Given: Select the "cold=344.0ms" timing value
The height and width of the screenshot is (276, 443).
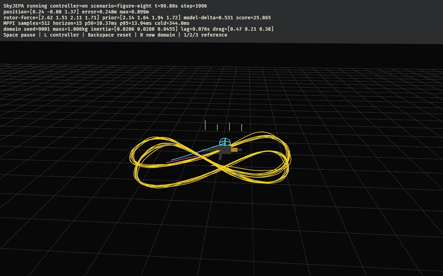Looking at the screenshot, I should coord(172,23).
